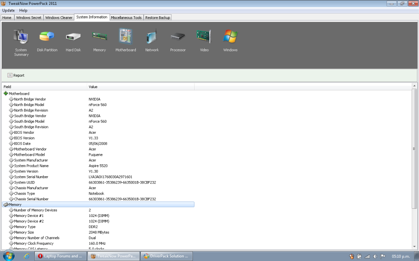419x261 pixels.
Task: Click the Report icon
Action: 10,75
